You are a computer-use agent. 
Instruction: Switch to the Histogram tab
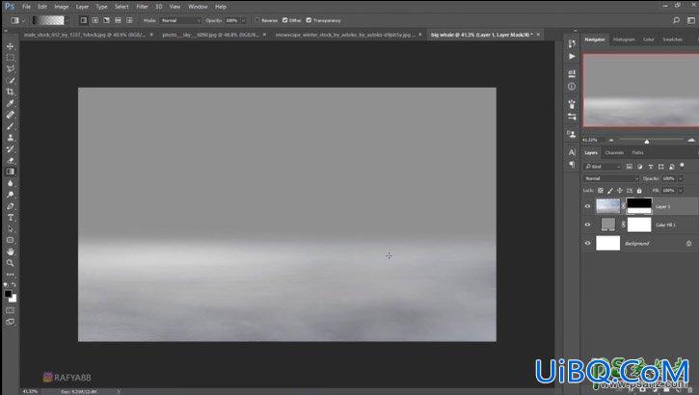coord(624,39)
